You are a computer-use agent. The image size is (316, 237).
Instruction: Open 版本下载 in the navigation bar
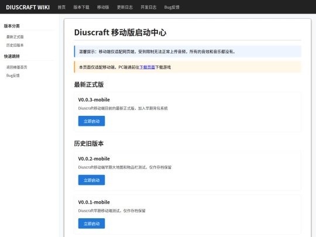(x=81, y=7)
